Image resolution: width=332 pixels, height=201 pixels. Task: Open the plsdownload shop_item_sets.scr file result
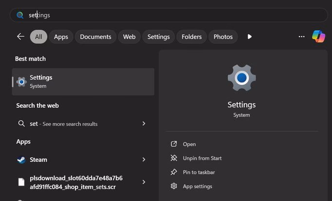point(83,182)
